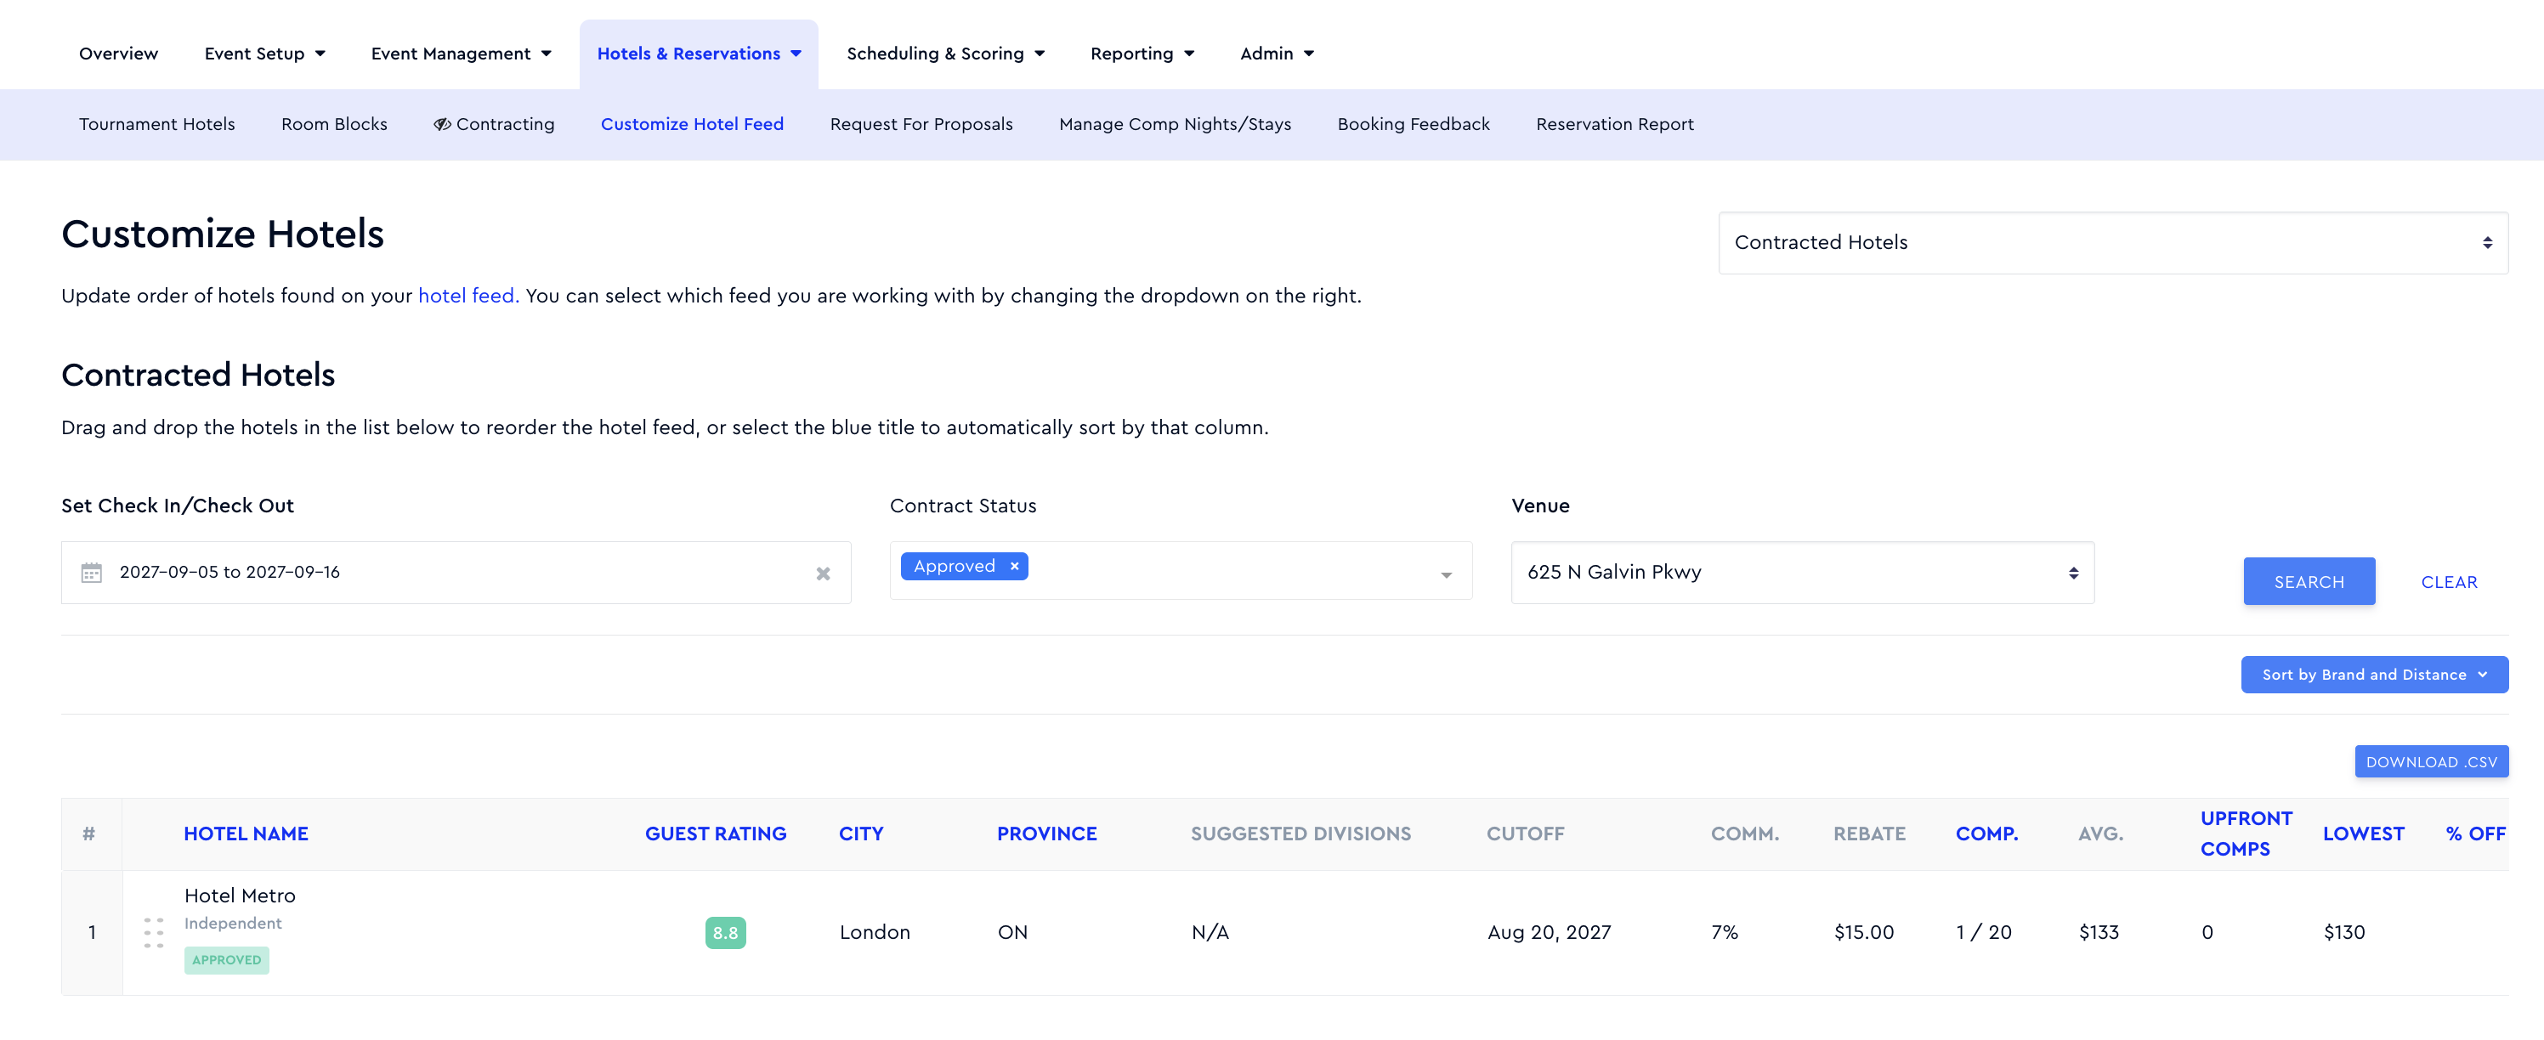Expand the Contract Status dropdown arrow
The height and width of the screenshot is (1040, 2544).
[x=1446, y=575]
